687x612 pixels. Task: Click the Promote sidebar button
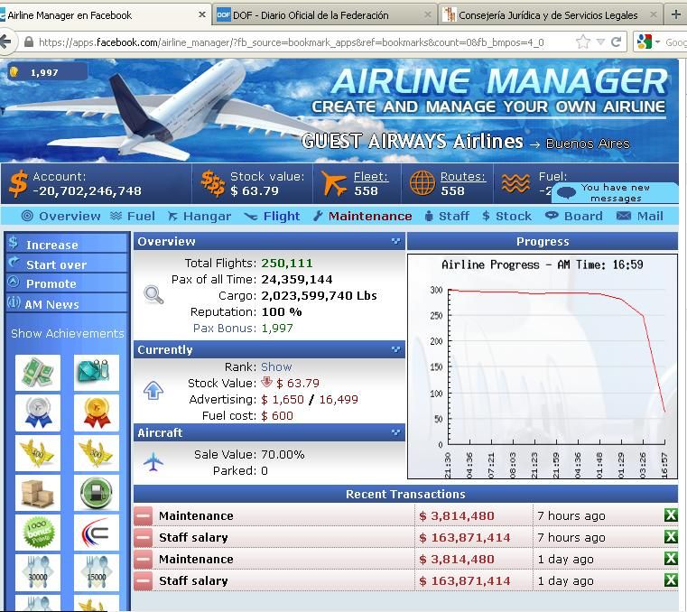point(67,283)
